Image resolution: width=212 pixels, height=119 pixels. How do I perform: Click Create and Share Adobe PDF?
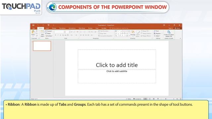169,34
